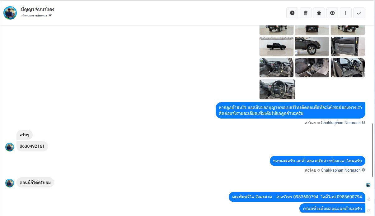
Task: Click help icon beside second Chakkaphan Norarach sender
Action: [x=363, y=170]
